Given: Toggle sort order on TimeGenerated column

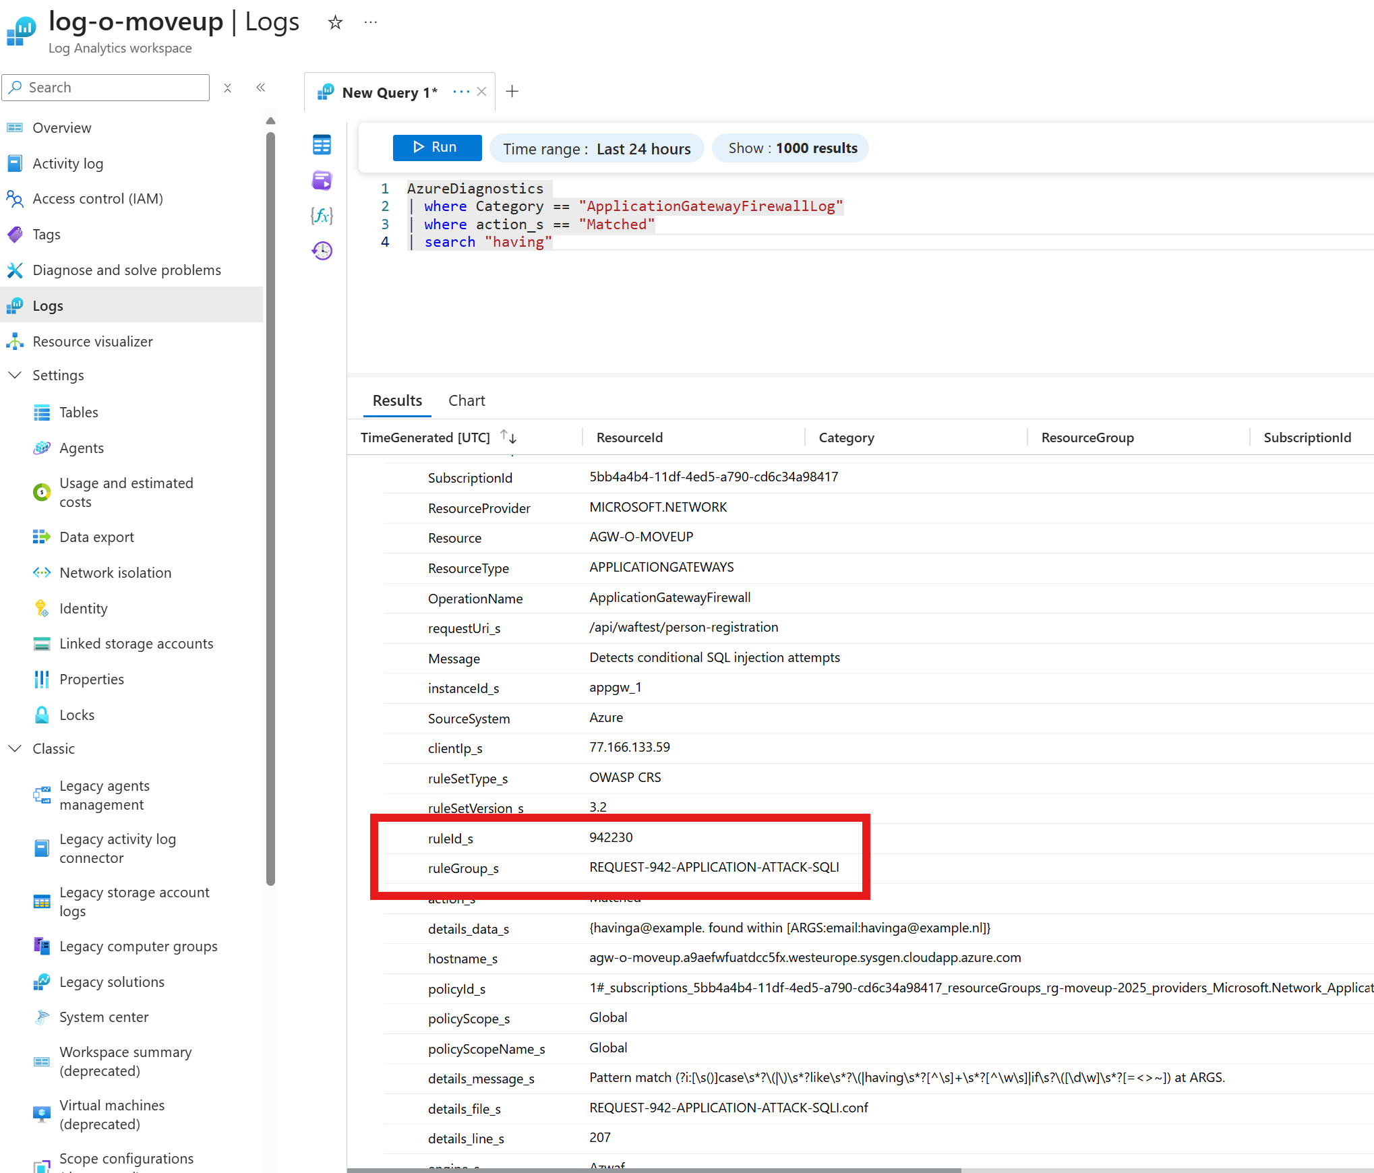Looking at the screenshot, I should (x=508, y=437).
